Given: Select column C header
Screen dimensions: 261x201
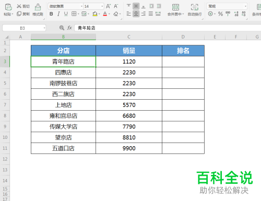Looking at the screenshot, I should coord(129,37).
